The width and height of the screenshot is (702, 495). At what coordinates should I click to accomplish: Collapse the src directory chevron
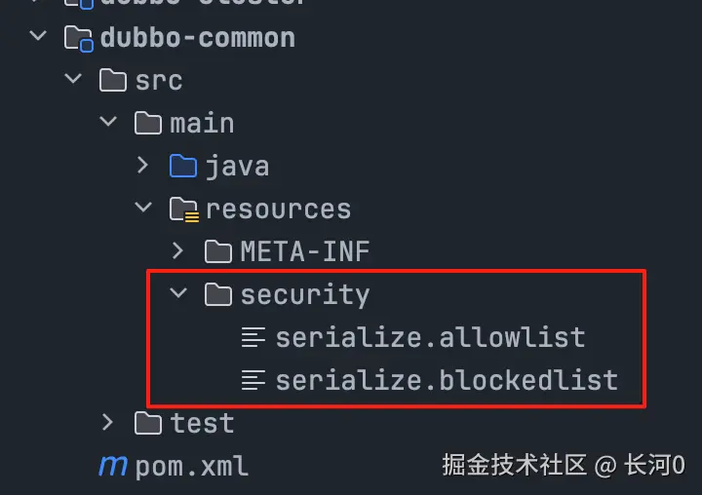[73, 80]
